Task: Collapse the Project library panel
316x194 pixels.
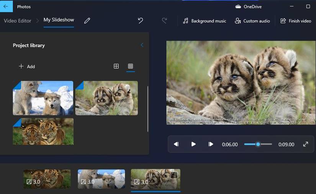Action: pos(142,45)
